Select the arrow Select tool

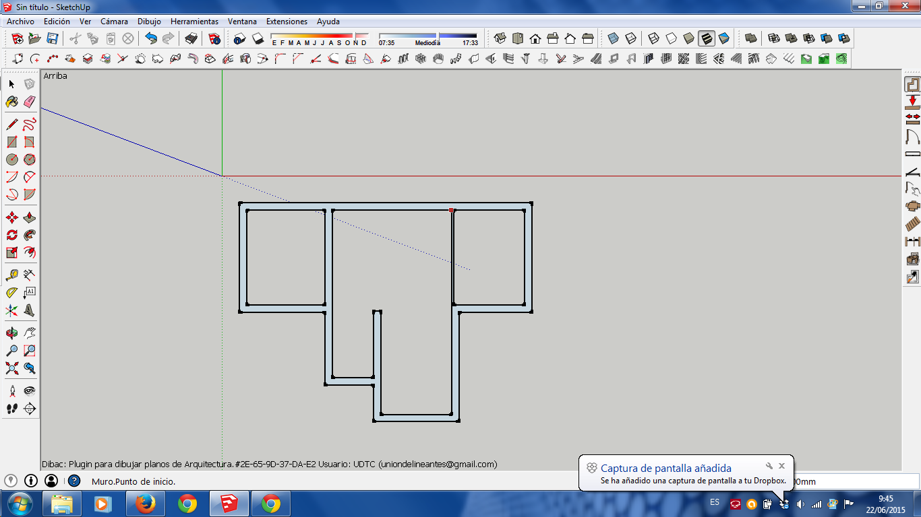point(11,84)
